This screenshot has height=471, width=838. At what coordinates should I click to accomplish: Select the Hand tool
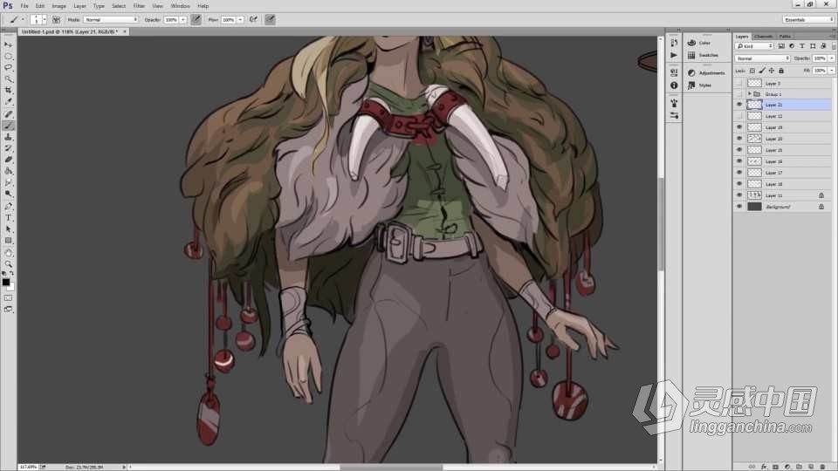8,253
